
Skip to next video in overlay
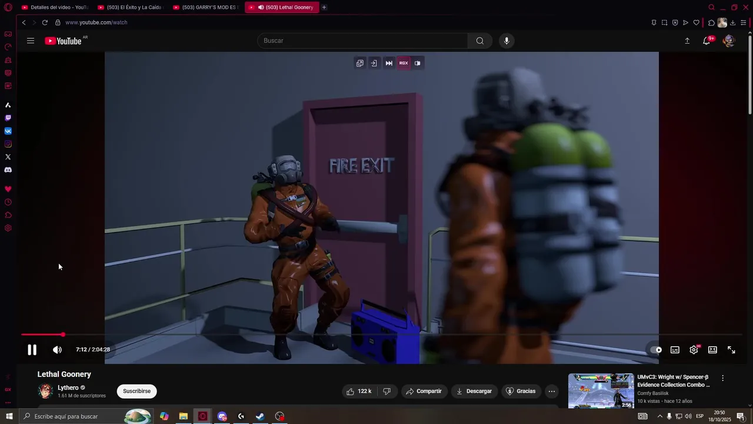click(389, 63)
